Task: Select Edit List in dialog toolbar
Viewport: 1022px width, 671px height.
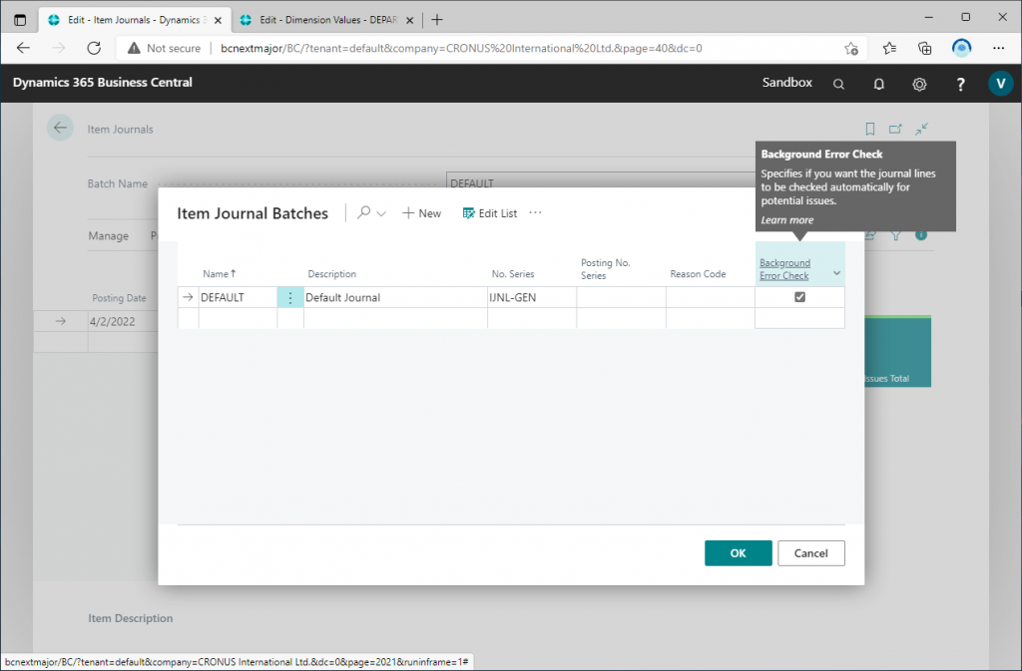Action: click(490, 213)
